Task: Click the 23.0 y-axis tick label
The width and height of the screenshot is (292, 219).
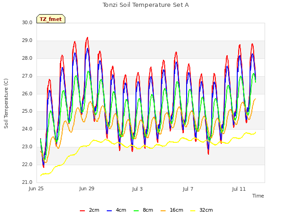Action: 27,147
